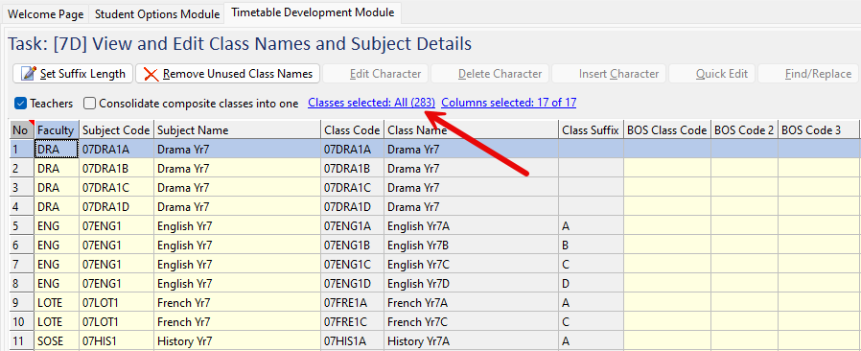861x351 pixels.
Task: Click the LOTE faculty cell in row 10
Action: [x=57, y=322]
